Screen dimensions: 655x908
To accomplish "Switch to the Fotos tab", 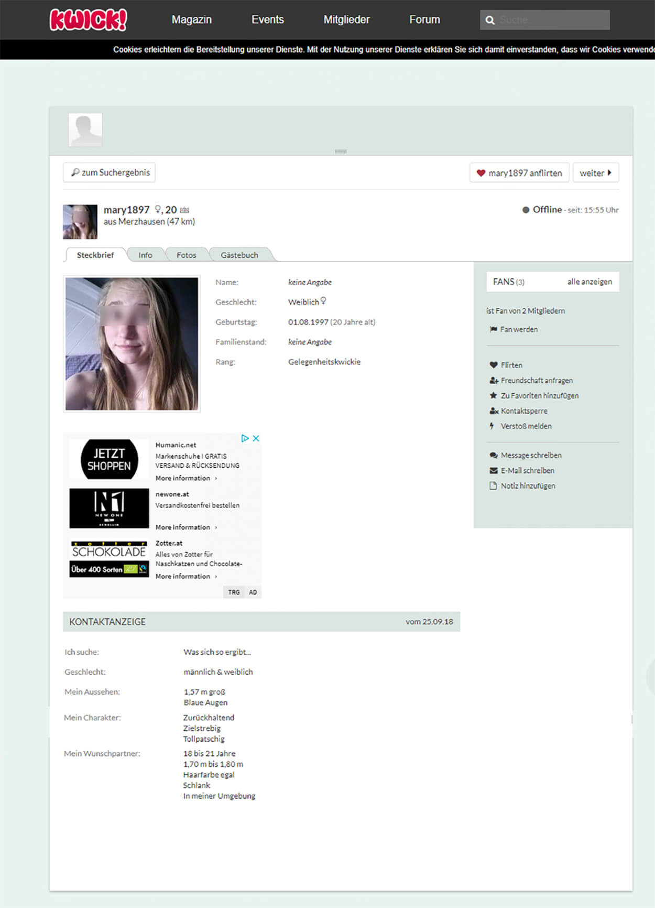I will pos(187,255).
